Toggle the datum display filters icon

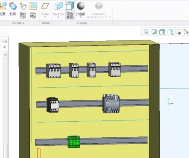click(186, 32)
